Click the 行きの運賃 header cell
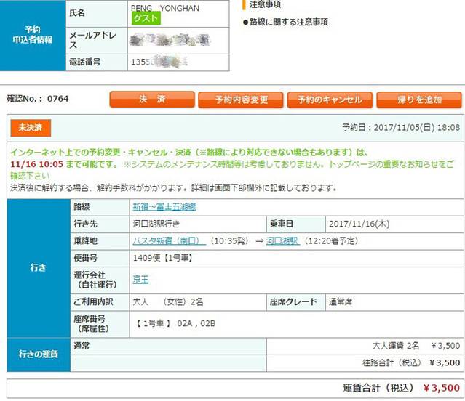This screenshot has height=401, width=465. click(x=37, y=354)
